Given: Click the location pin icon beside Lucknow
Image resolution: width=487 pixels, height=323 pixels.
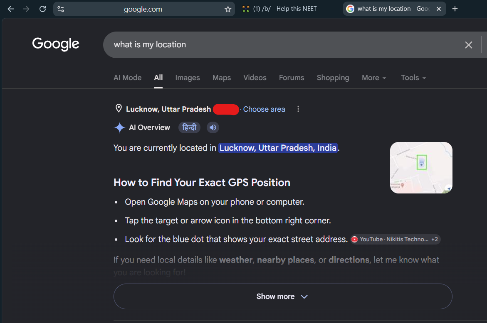Looking at the screenshot, I should click(x=119, y=108).
